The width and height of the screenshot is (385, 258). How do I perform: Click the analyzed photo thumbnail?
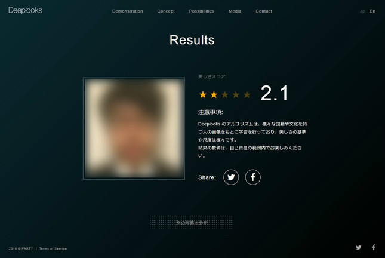tap(134, 128)
